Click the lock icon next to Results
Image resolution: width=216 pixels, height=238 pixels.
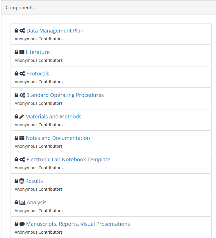click(16, 181)
